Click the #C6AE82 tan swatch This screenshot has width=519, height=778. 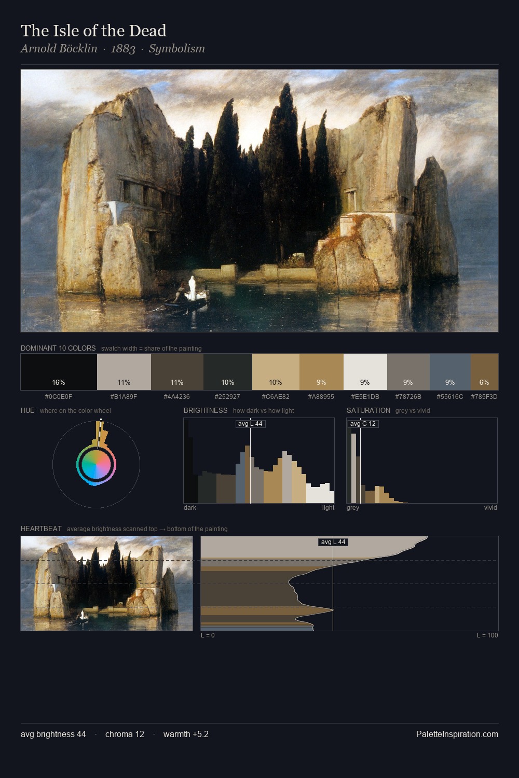(276, 372)
